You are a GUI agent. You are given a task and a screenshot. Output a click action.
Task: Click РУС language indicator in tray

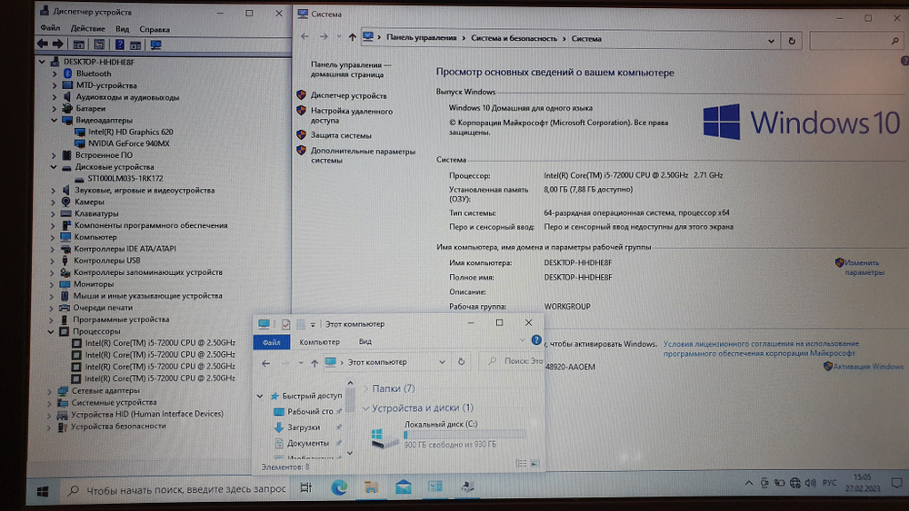pyautogui.click(x=829, y=483)
